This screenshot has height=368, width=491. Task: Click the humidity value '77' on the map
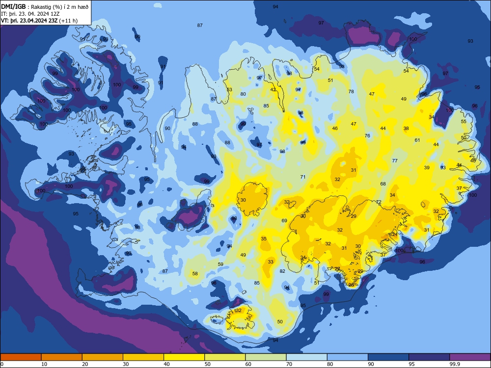pyautogui.click(x=395, y=160)
